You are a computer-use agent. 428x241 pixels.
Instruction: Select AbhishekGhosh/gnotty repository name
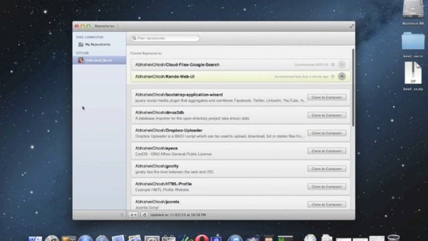click(x=156, y=166)
